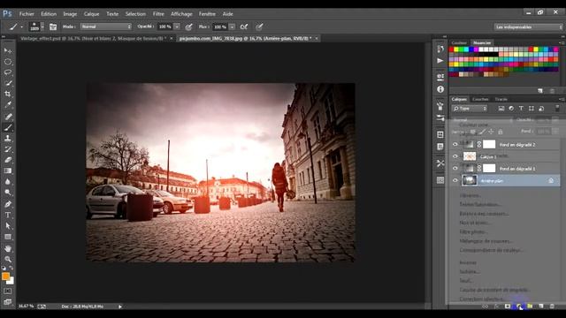The width and height of the screenshot is (566, 318).
Task: Open the Affichage menu
Action: pyautogui.click(x=181, y=14)
